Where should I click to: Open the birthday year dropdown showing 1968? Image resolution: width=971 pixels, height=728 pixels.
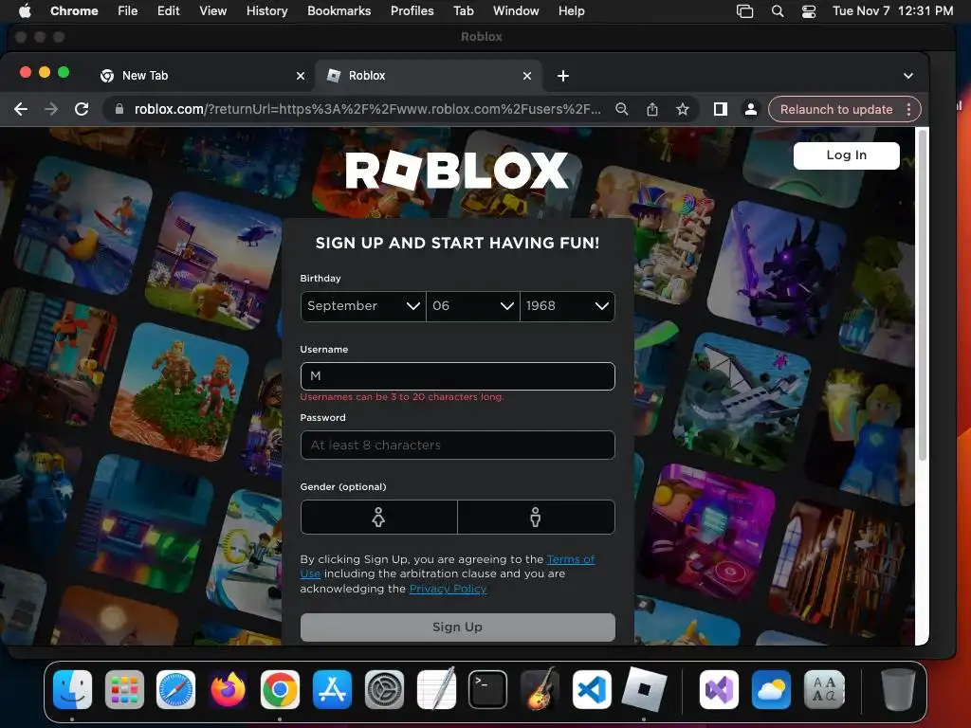pyautogui.click(x=567, y=306)
